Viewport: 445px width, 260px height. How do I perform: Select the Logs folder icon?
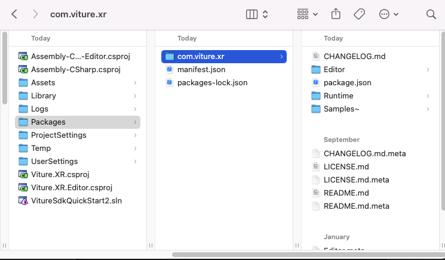point(23,109)
